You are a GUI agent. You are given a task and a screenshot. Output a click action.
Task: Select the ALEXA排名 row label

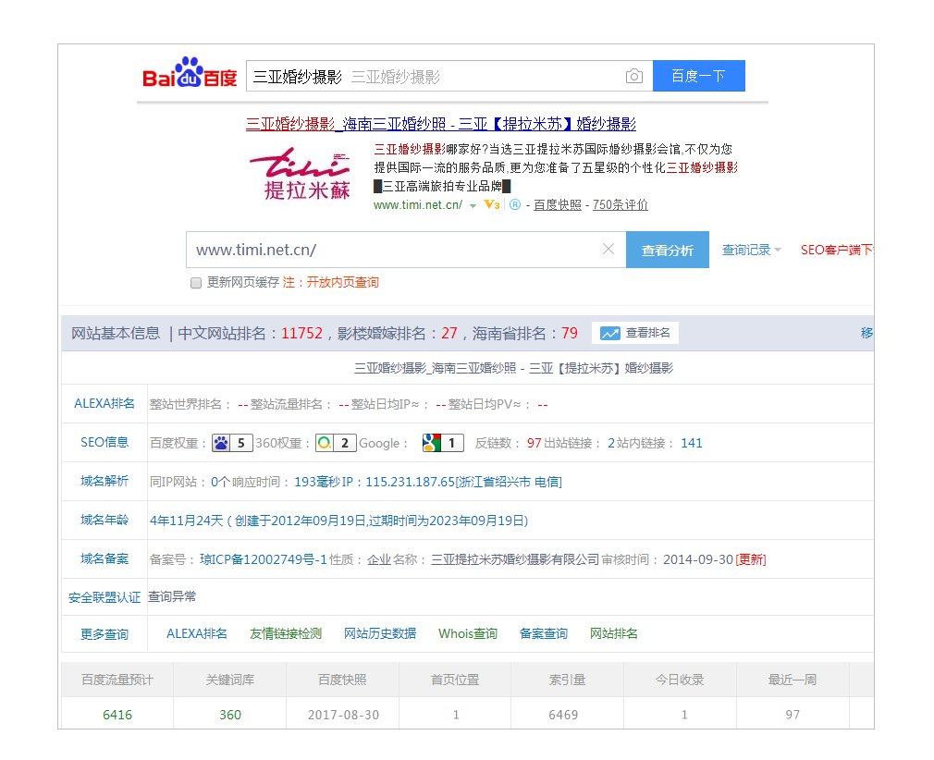coord(104,404)
